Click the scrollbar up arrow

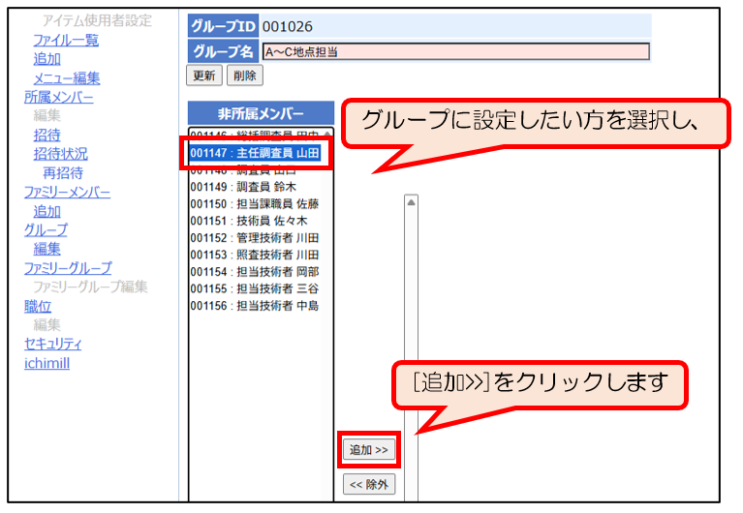pos(411,202)
